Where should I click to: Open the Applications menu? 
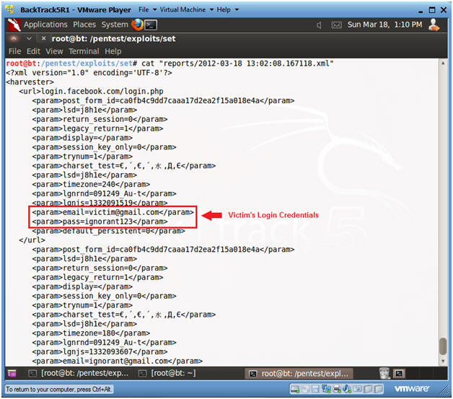(45, 25)
